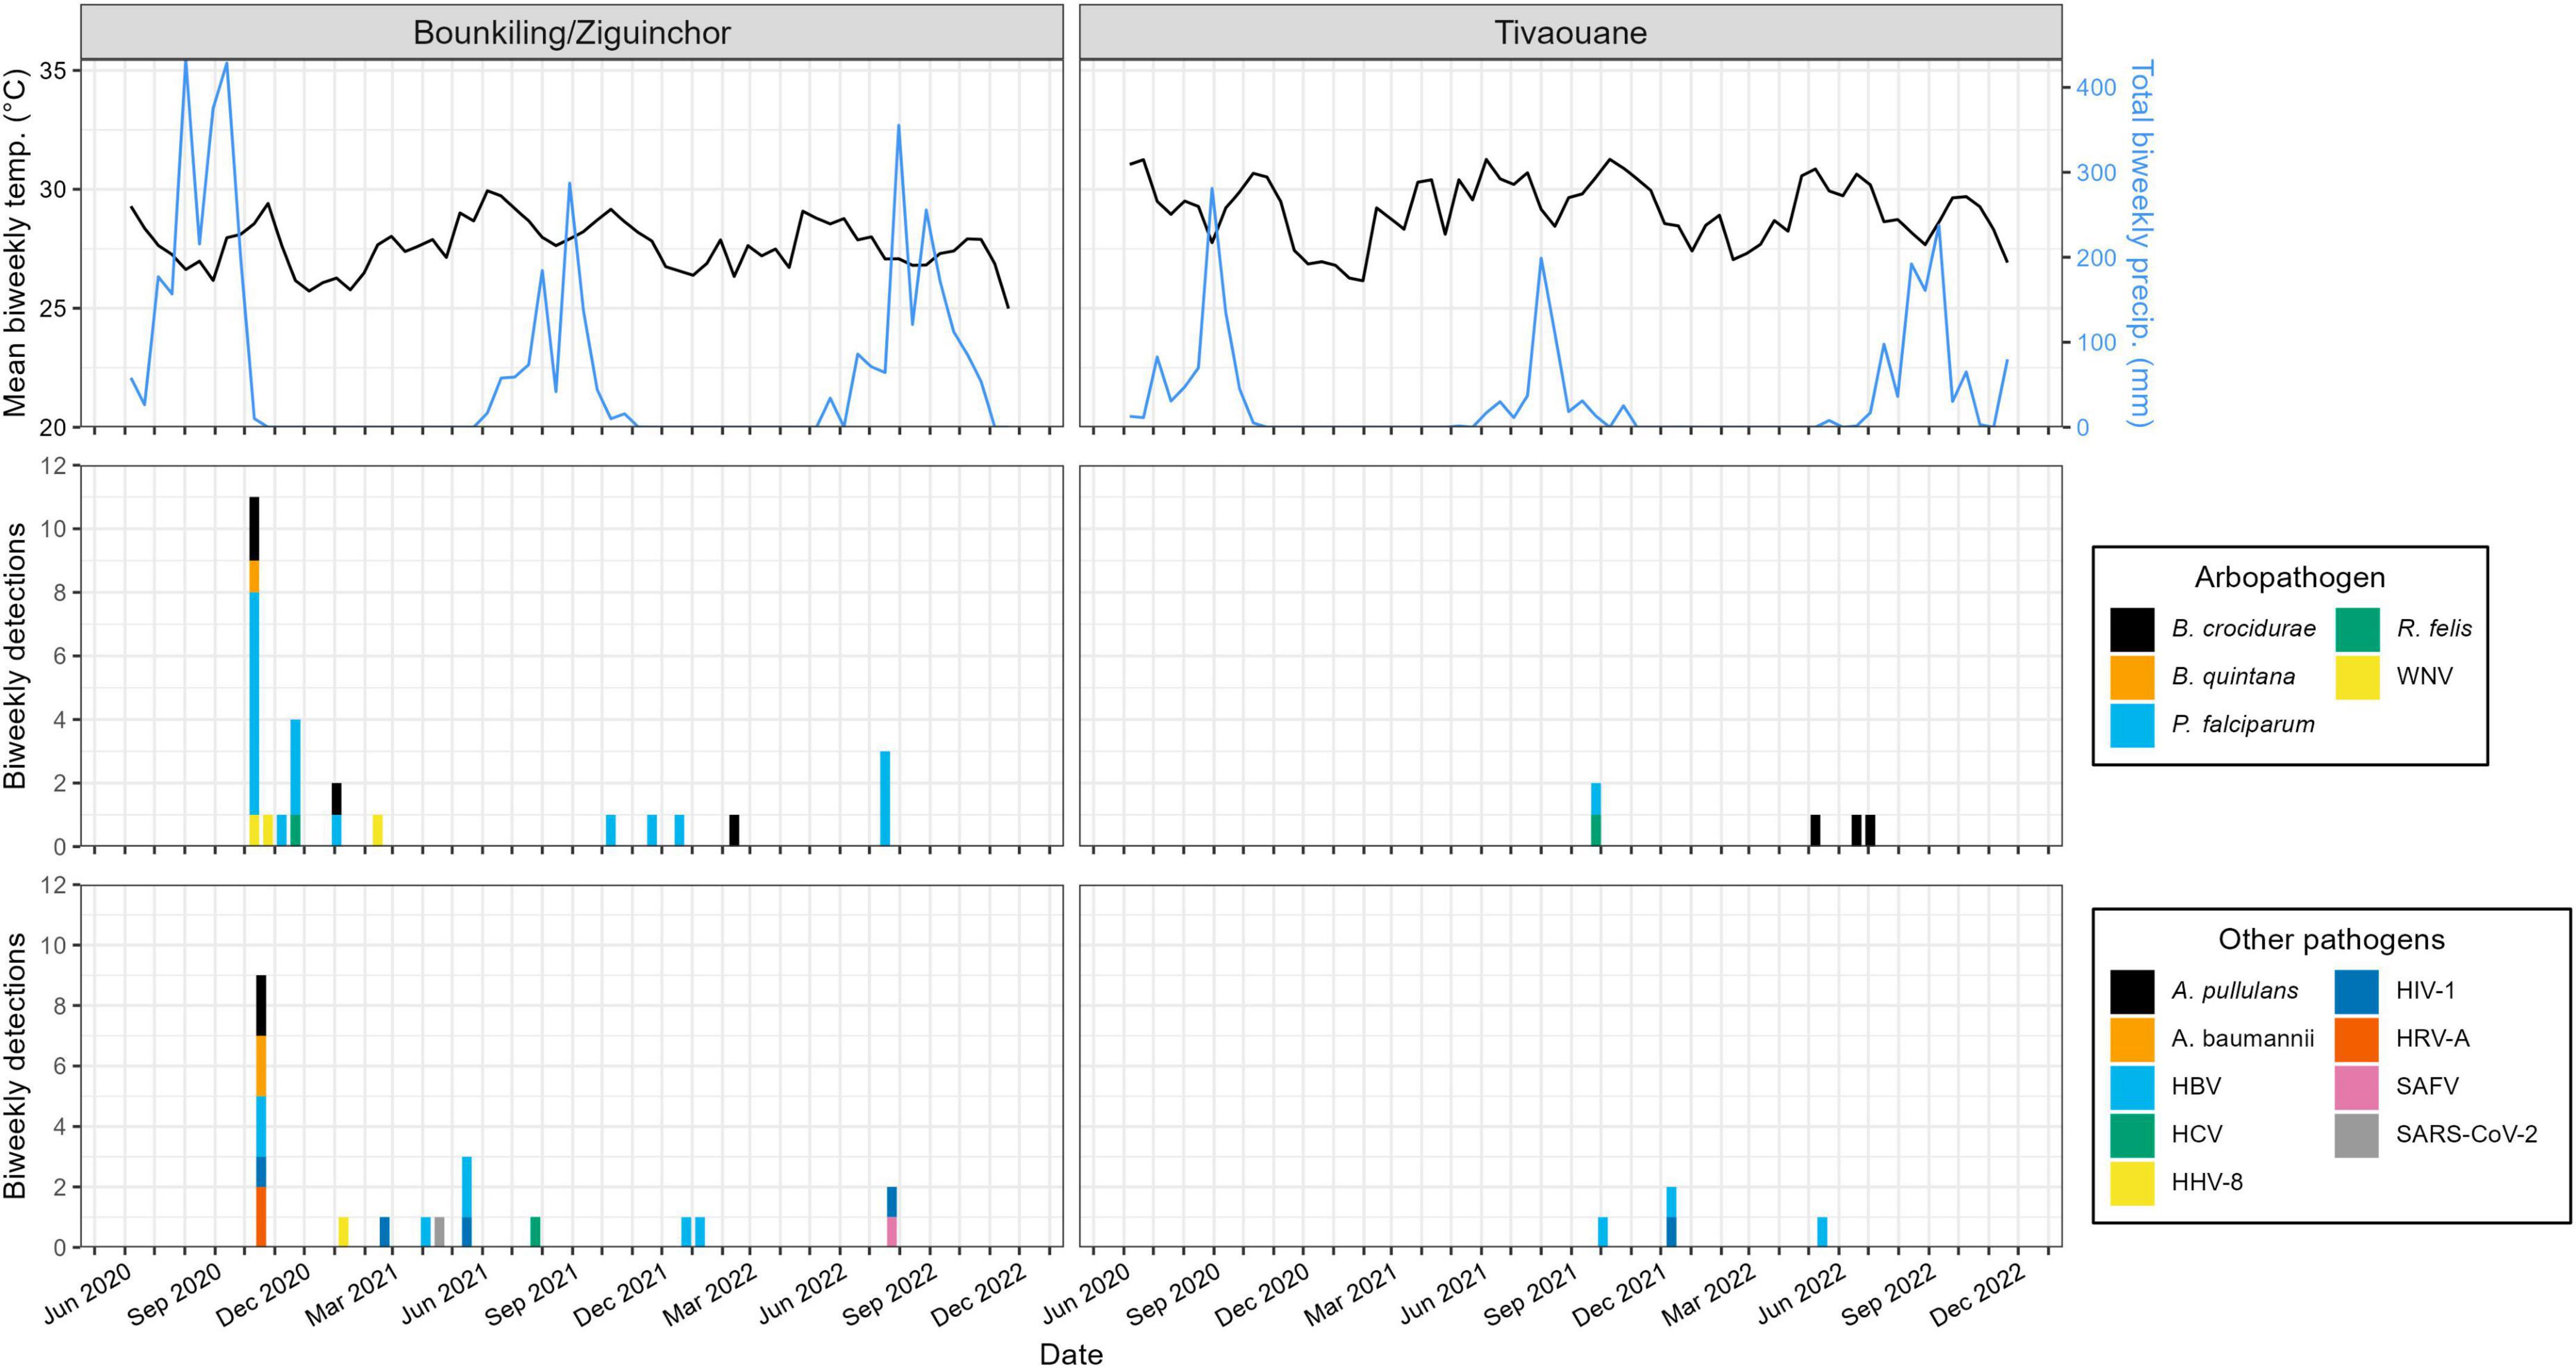2576x1368 pixels.
Task: Click the B. quintana orange legend swatch
Action: pyautogui.click(x=2132, y=676)
